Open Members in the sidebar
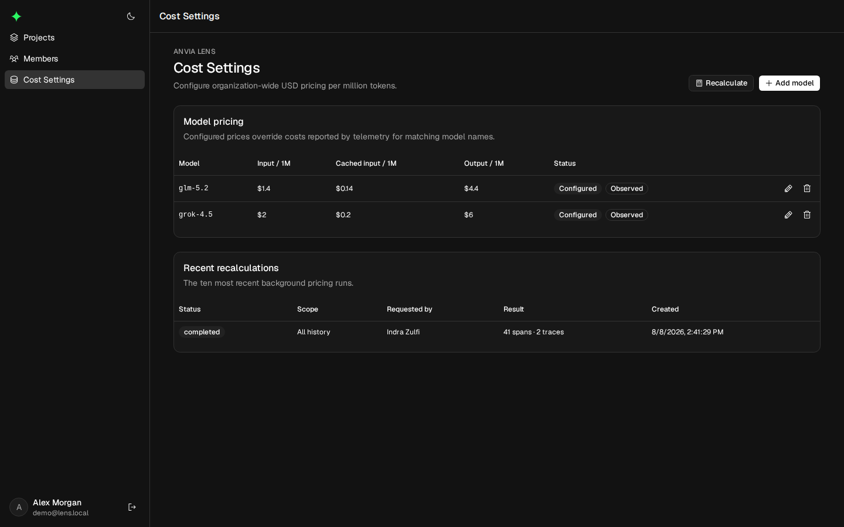Image resolution: width=844 pixels, height=527 pixels. click(x=74, y=59)
